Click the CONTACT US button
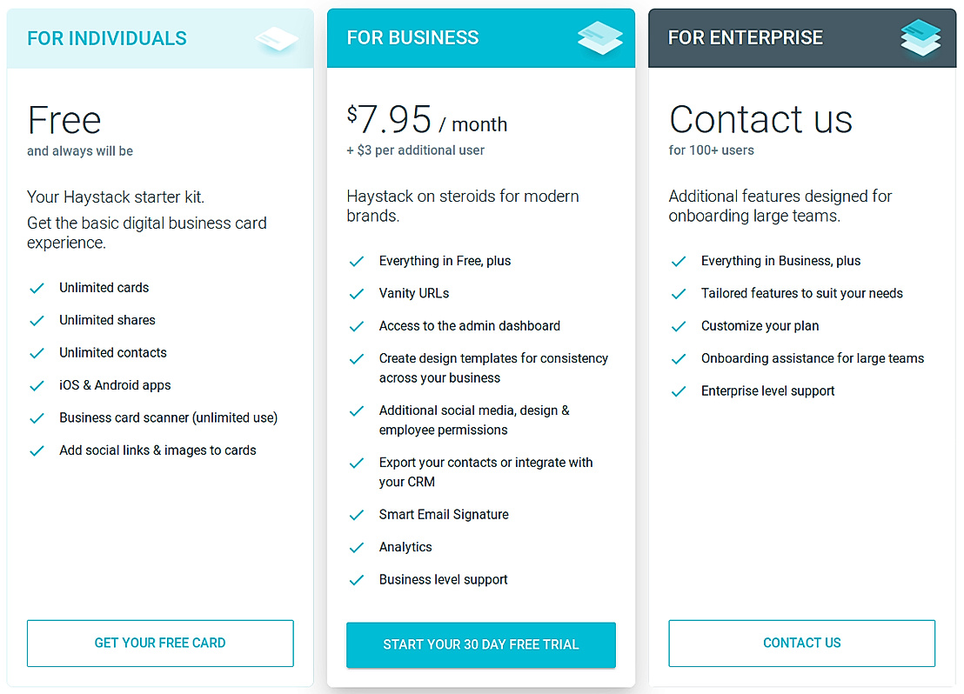This screenshot has width=964, height=694. click(801, 643)
